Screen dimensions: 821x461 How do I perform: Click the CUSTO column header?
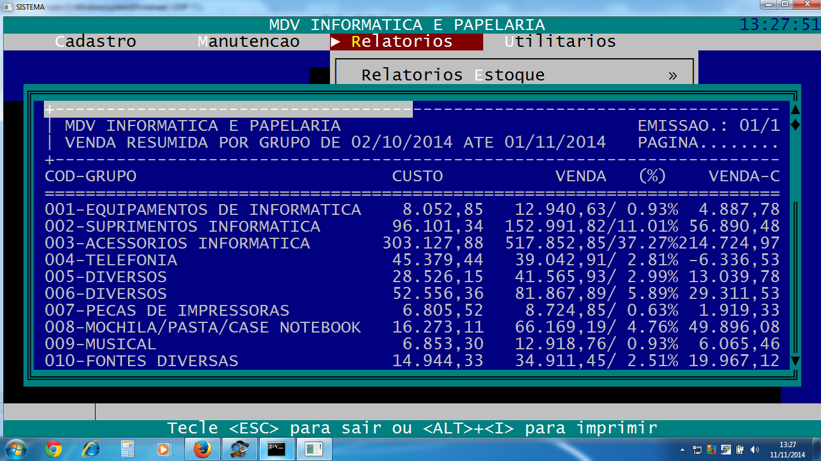click(x=418, y=176)
